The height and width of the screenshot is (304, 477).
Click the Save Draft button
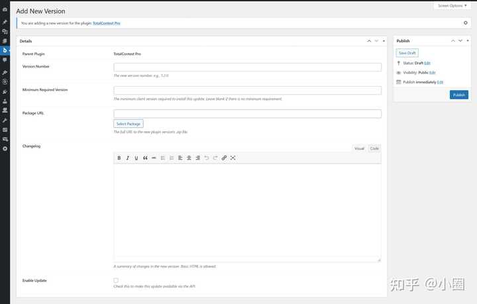point(407,53)
